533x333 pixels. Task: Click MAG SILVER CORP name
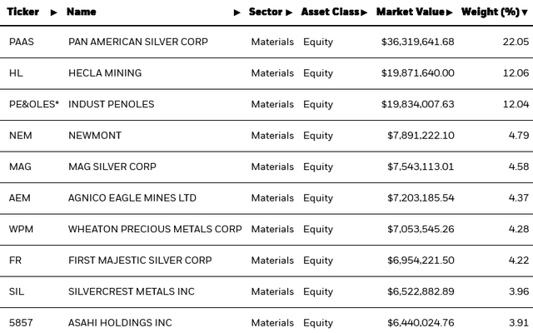click(112, 166)
